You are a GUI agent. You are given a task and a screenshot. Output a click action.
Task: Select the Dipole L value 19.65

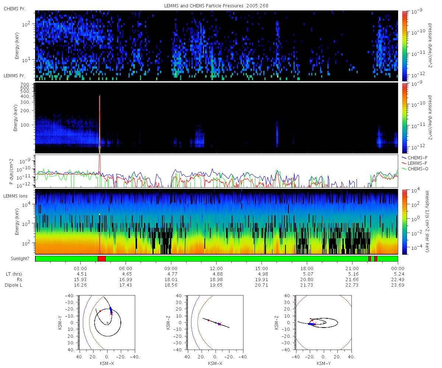216,285
